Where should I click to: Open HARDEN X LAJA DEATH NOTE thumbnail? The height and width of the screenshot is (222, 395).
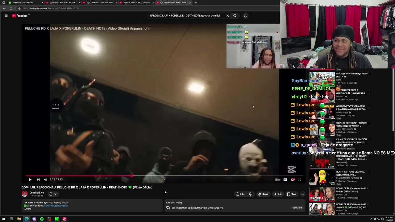pyautogui.click(x=322, y=161)
